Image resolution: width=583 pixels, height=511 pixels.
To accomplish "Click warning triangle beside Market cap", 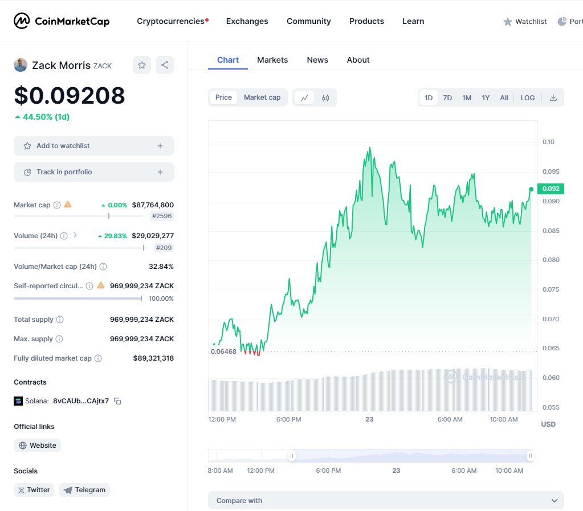I will tap(68, 205).
